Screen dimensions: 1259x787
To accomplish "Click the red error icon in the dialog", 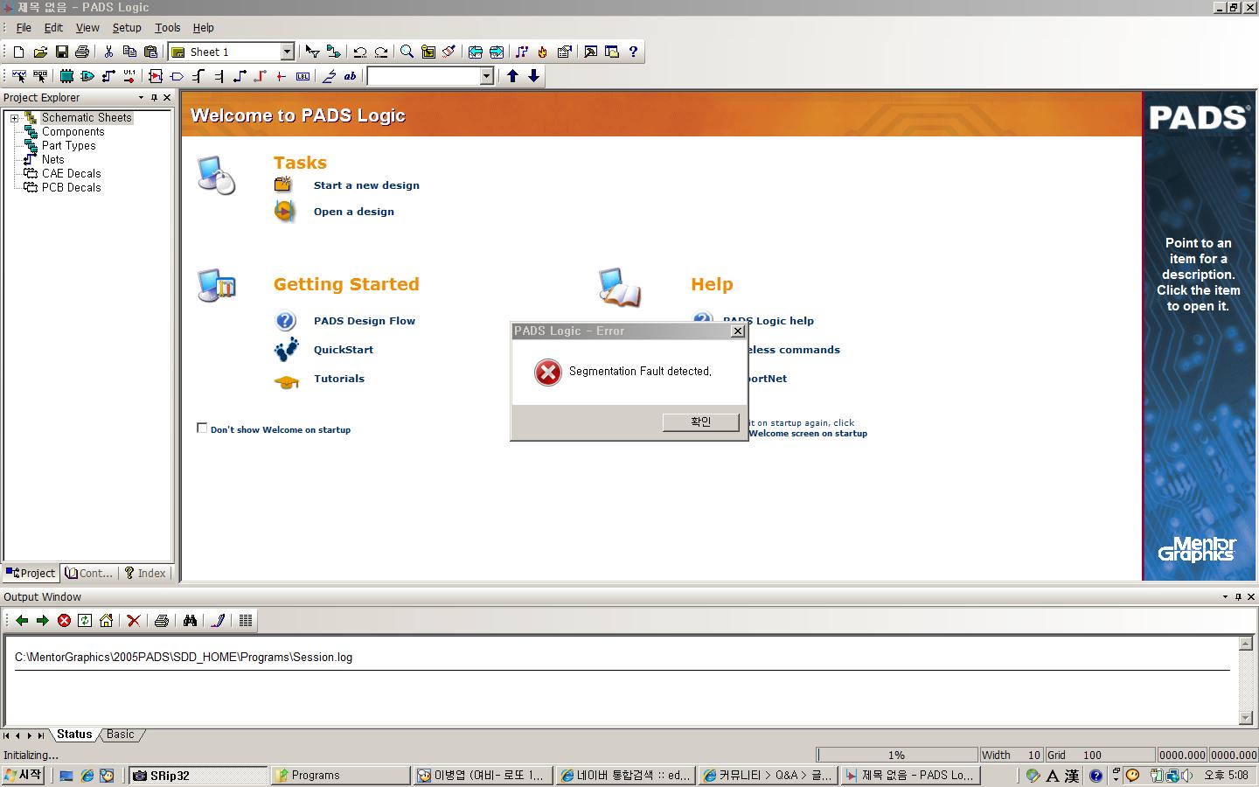I will coord(548,373).
